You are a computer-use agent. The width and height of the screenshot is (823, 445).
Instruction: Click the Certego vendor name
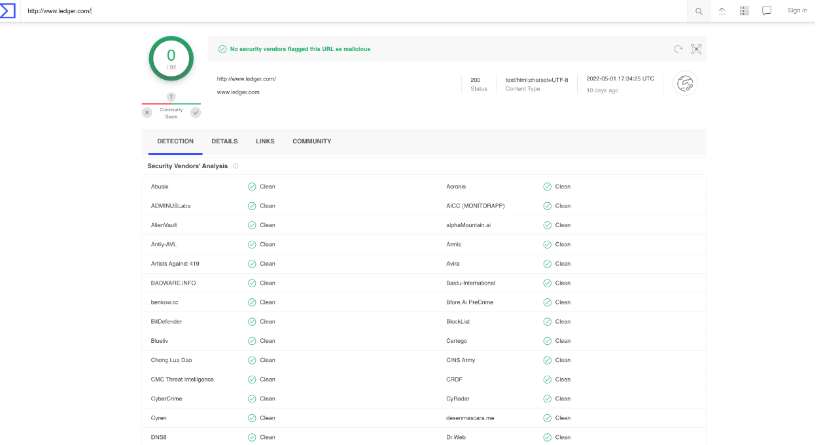(x=457, y=341)
